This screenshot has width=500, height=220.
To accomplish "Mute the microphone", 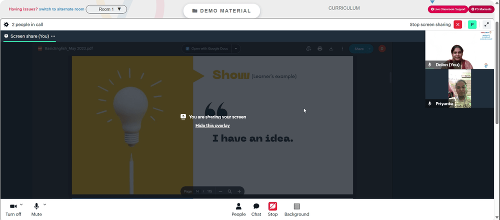I will (x=36, y=210).
